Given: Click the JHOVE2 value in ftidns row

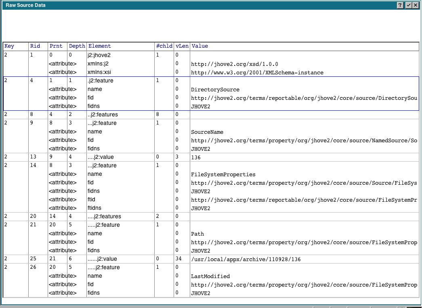Looking at the screenshot, I should coord(201,208).
